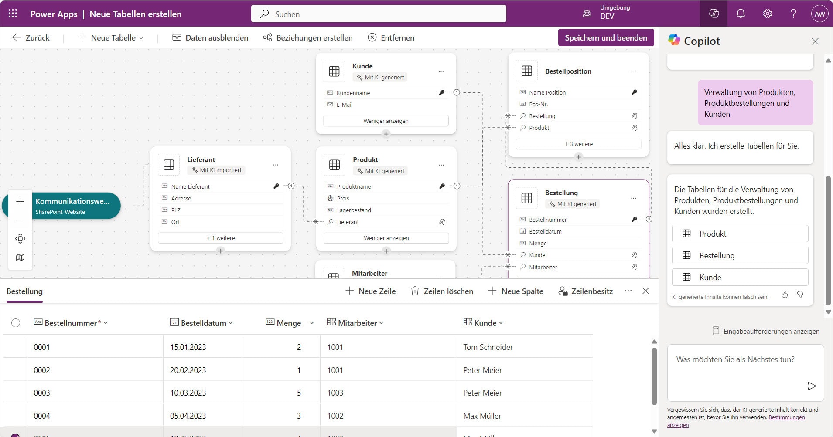Click the Suchen search box
The image size is (833, 437).
point(379,14)
